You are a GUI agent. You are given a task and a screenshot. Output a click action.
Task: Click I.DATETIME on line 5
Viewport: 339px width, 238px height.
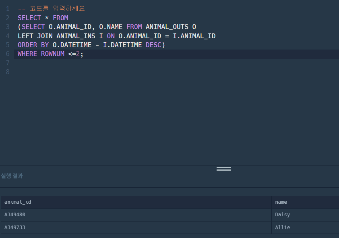click(x=122, y=45)
